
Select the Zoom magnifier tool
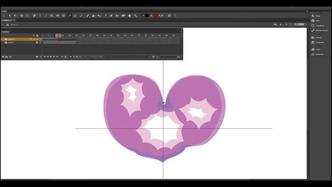(x=135, y=16)
